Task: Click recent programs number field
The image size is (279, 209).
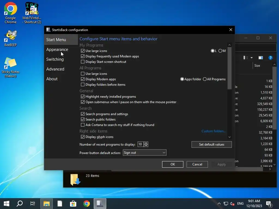Action: click(141, 144)
